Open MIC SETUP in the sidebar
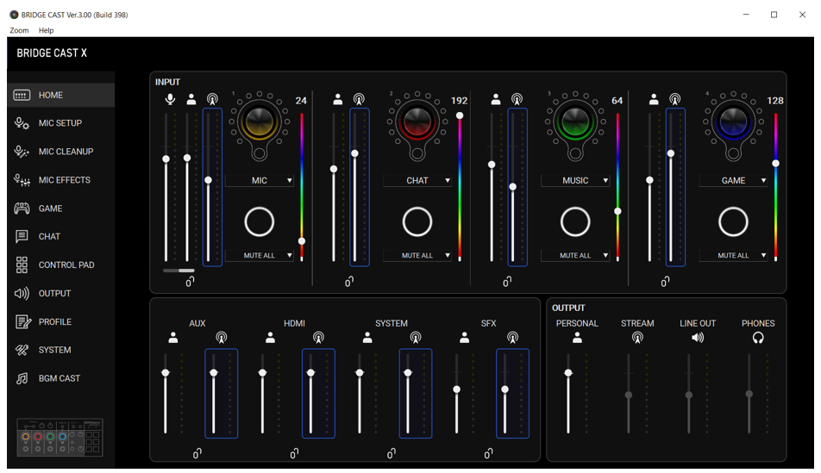This screenshot has width=821, height=473. (x=60, y=123)
